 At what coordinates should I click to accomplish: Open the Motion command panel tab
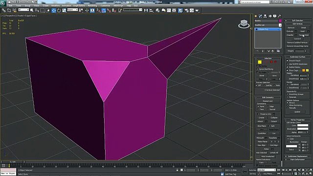tap(270, 16)
